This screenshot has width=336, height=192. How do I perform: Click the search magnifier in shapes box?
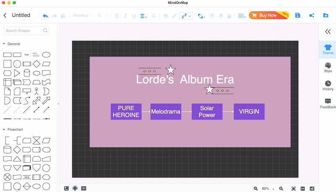click(x=45, y=30)
